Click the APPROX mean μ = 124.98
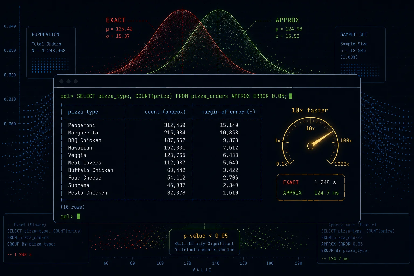Image resolution: width=414 pixels, height=276 pixels. [289, 29]
